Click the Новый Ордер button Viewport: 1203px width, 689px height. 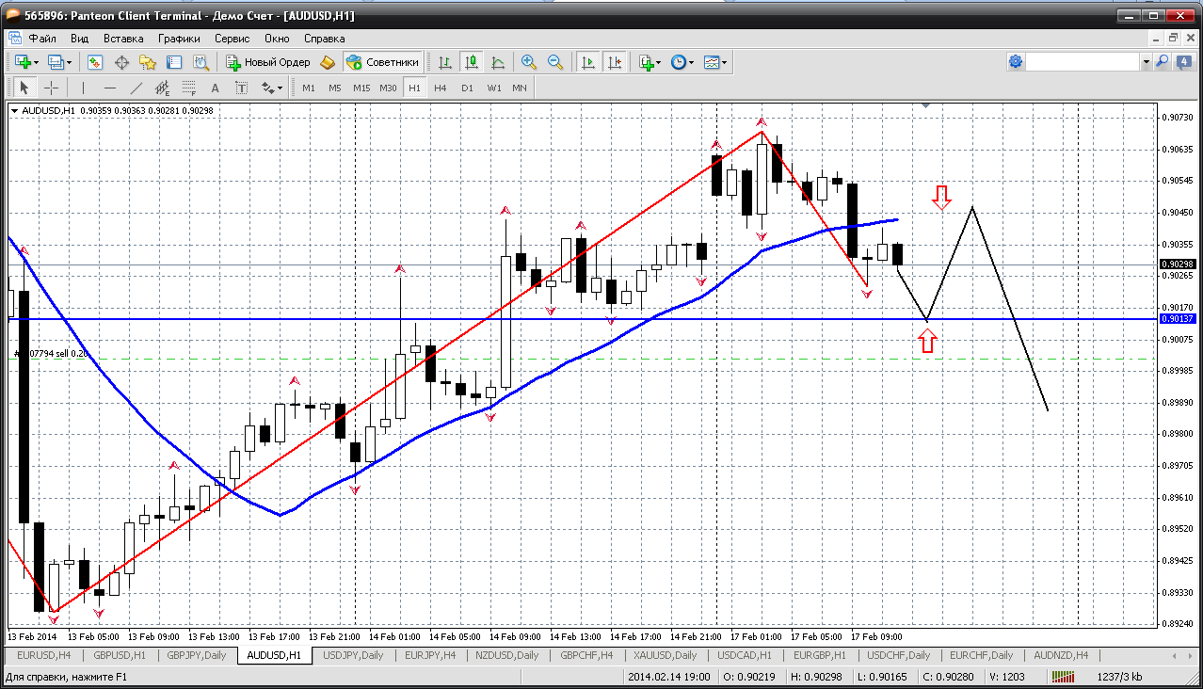[x=268, y=62]
